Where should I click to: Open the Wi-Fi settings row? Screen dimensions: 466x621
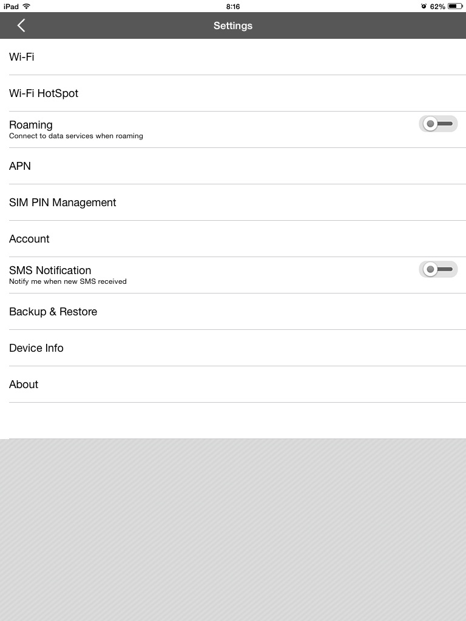coord(233,56)
